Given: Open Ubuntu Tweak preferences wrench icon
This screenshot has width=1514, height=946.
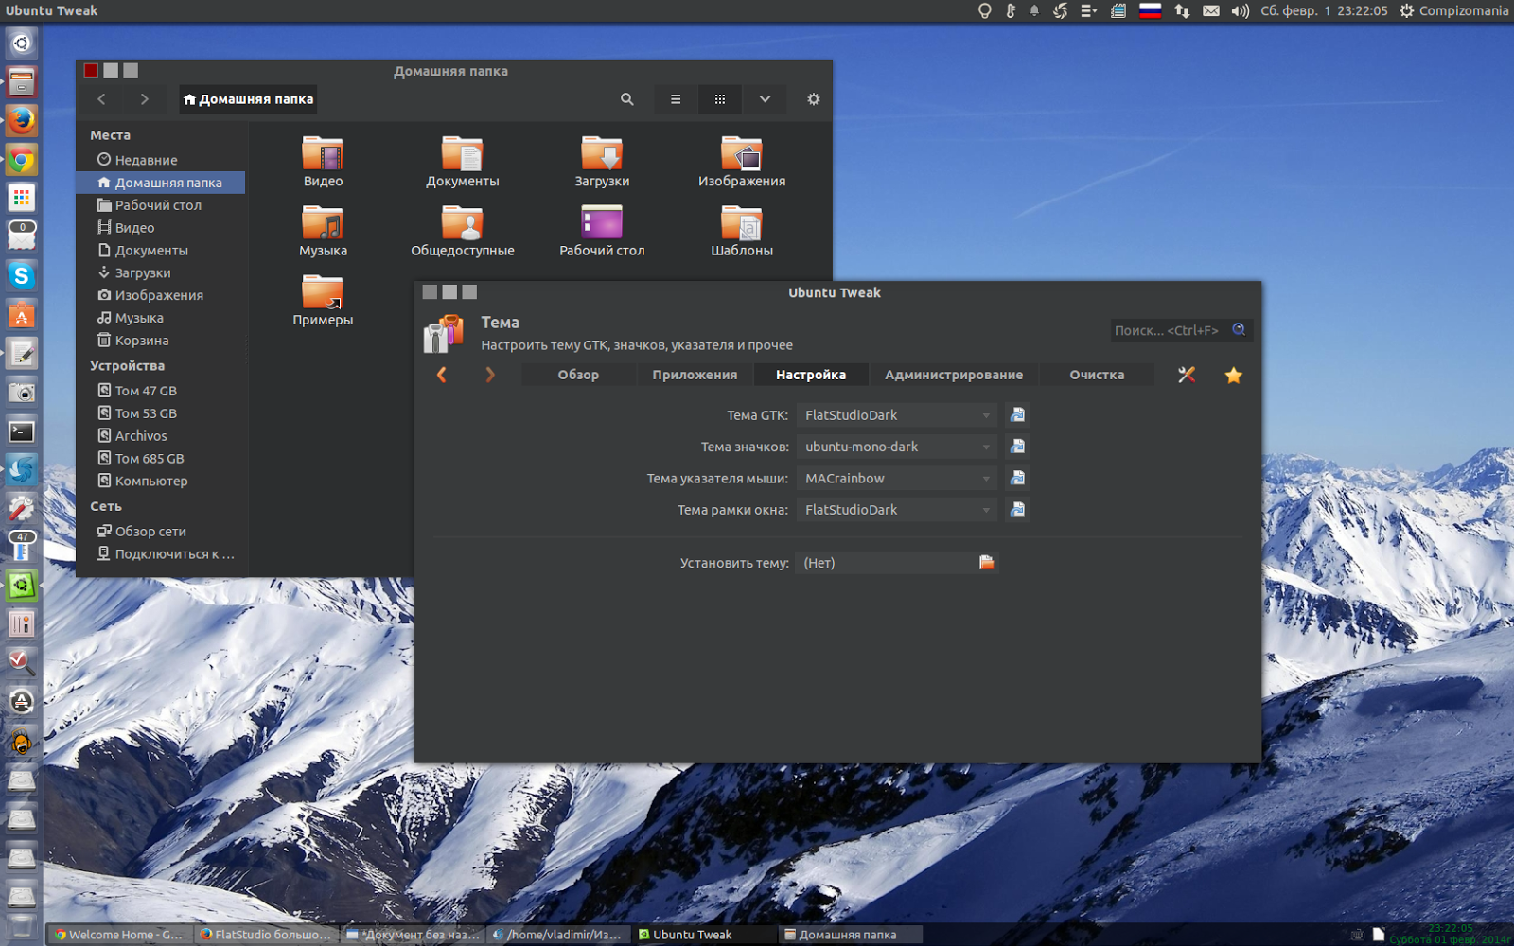Looking at the screenshot, I should pyautogui.click(x=1187, y=375).
